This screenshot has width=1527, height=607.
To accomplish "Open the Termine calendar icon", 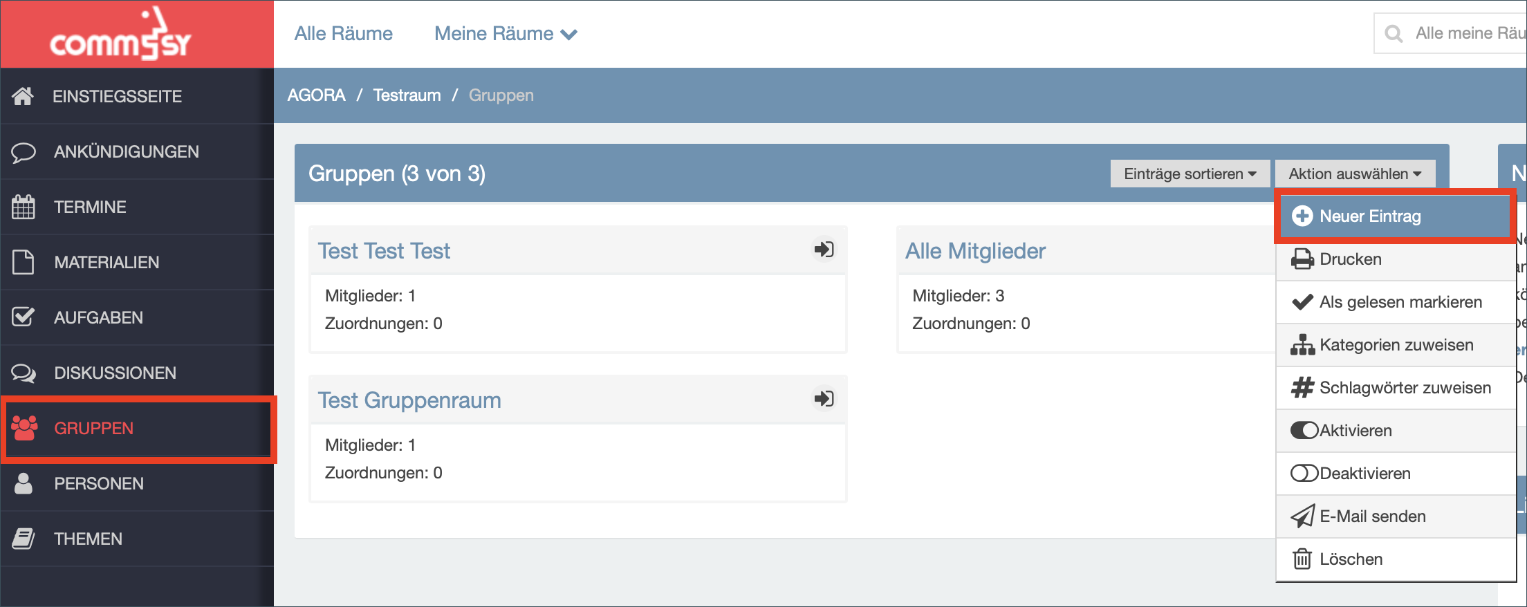I will point(23,207).
